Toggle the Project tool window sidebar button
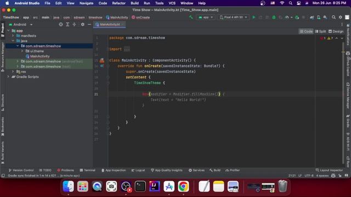The width and height of the screenshot is (351, 197). tap(3, 30)
